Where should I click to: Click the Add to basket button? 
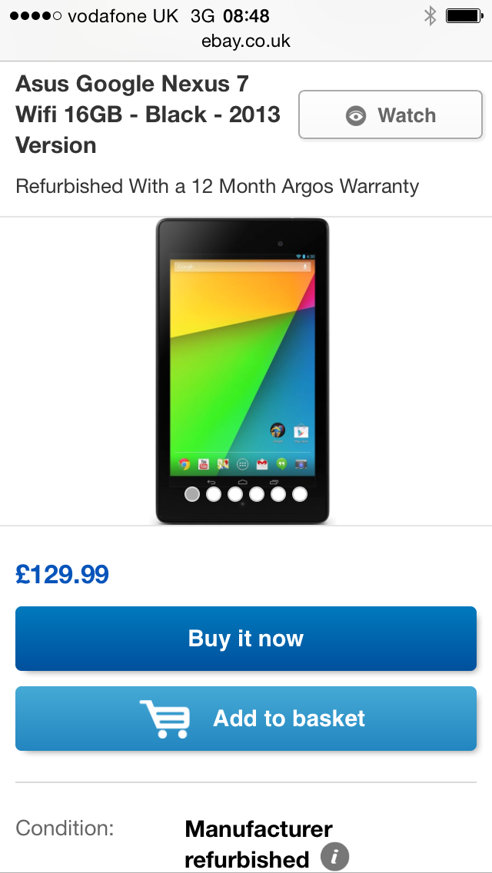click(x=246, y=719)
